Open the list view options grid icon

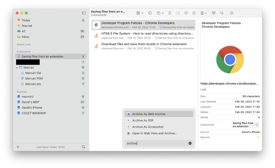(x=138, y=13)
